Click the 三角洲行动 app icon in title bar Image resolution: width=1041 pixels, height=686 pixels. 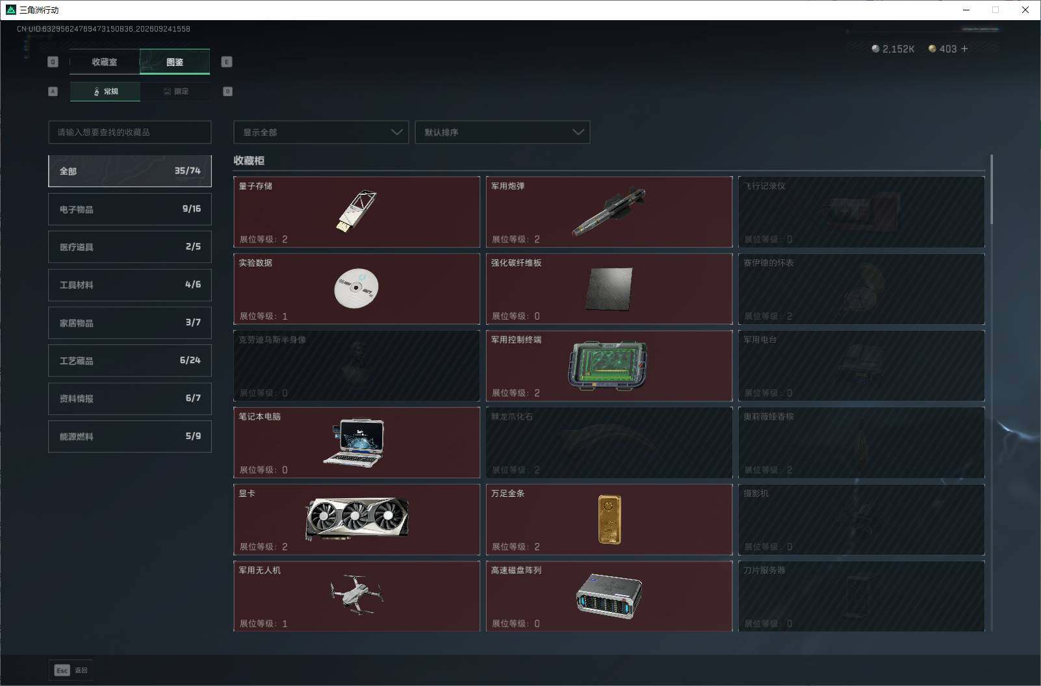point(10,10)
